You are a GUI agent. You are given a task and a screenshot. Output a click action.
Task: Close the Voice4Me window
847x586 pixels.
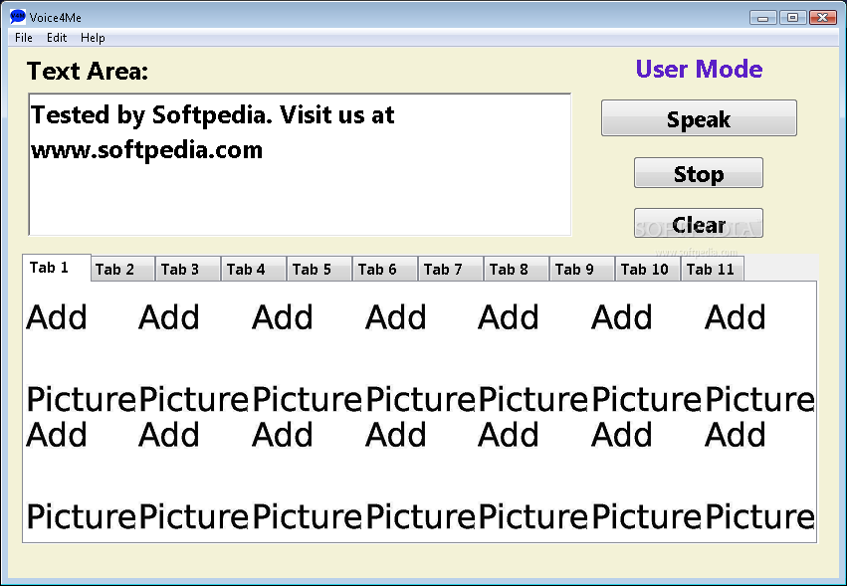coord(823,18)
